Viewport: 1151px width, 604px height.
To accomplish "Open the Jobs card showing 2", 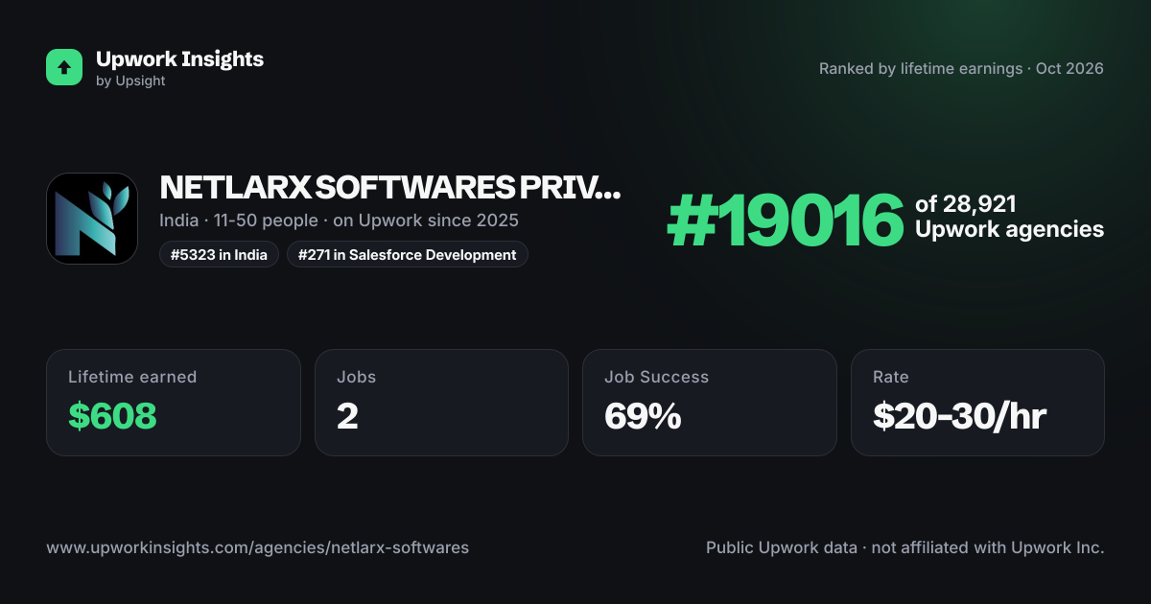I will (x=441, y=403).
